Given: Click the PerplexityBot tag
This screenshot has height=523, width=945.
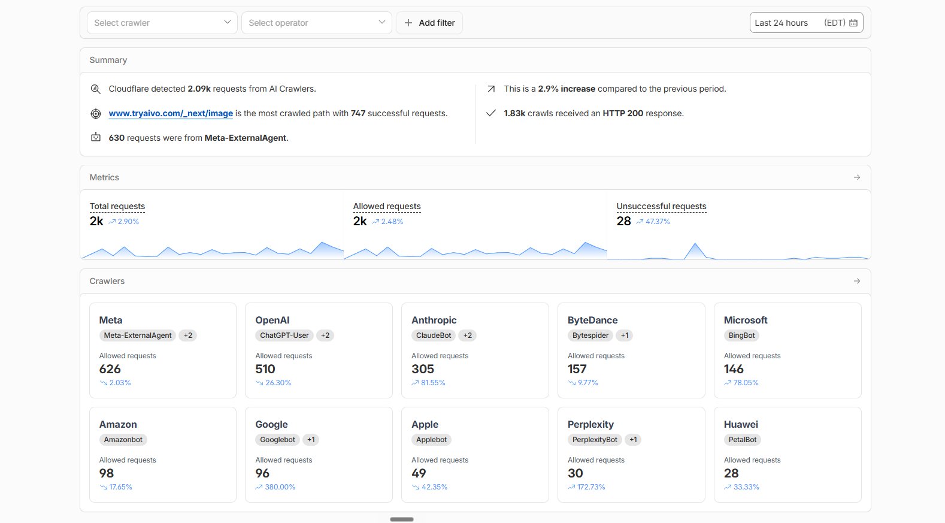Looking at the screenshot, I should click(595, 440).
